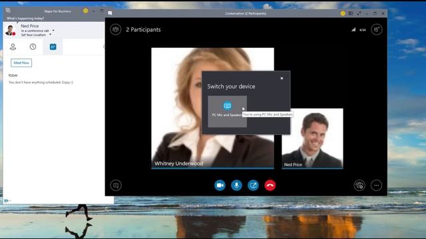The image size is (426, 239).
Task: Click the Skype logo in main window title bar
Action: coord(8,11)
